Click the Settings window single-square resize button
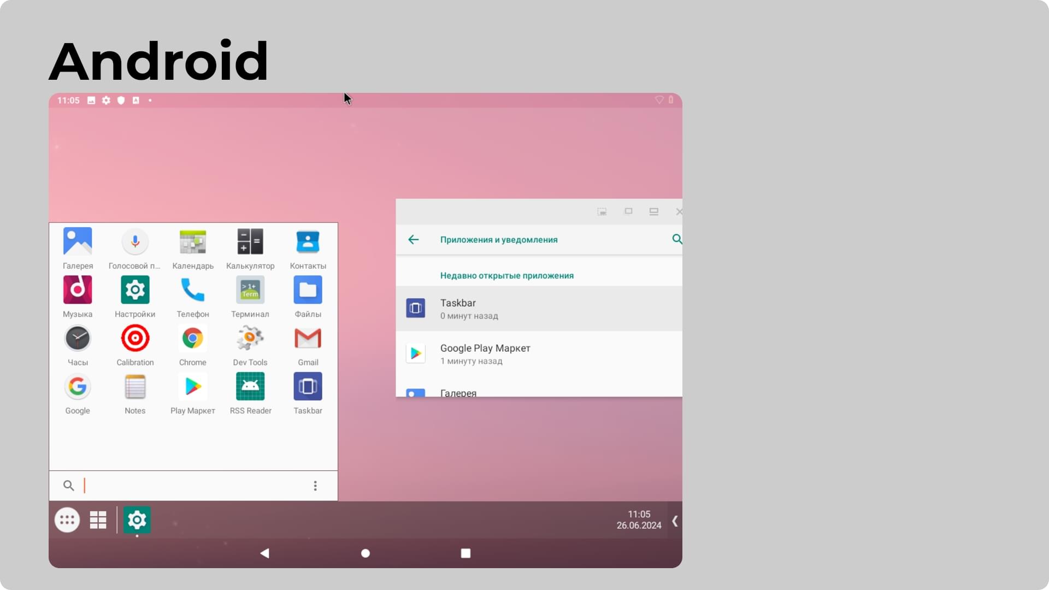 coord(628,211)
